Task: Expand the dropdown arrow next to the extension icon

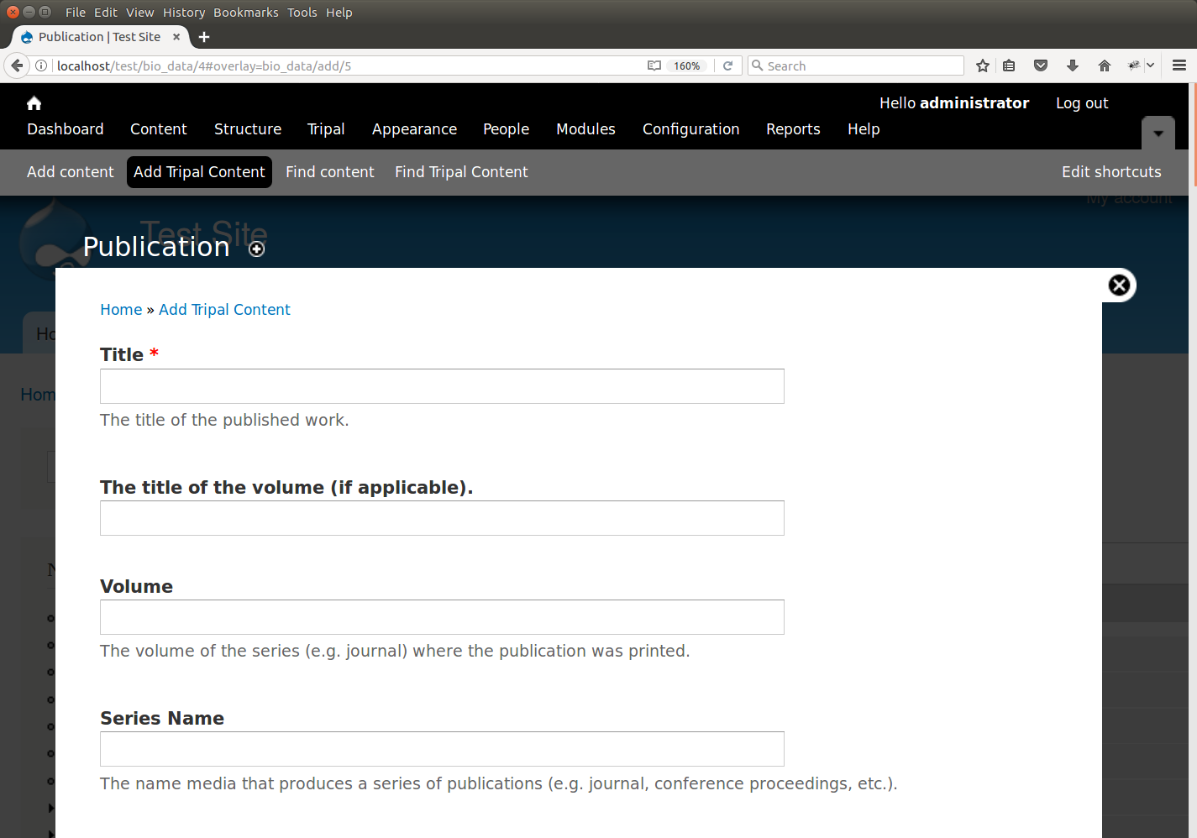Action: pos(1151,65)
